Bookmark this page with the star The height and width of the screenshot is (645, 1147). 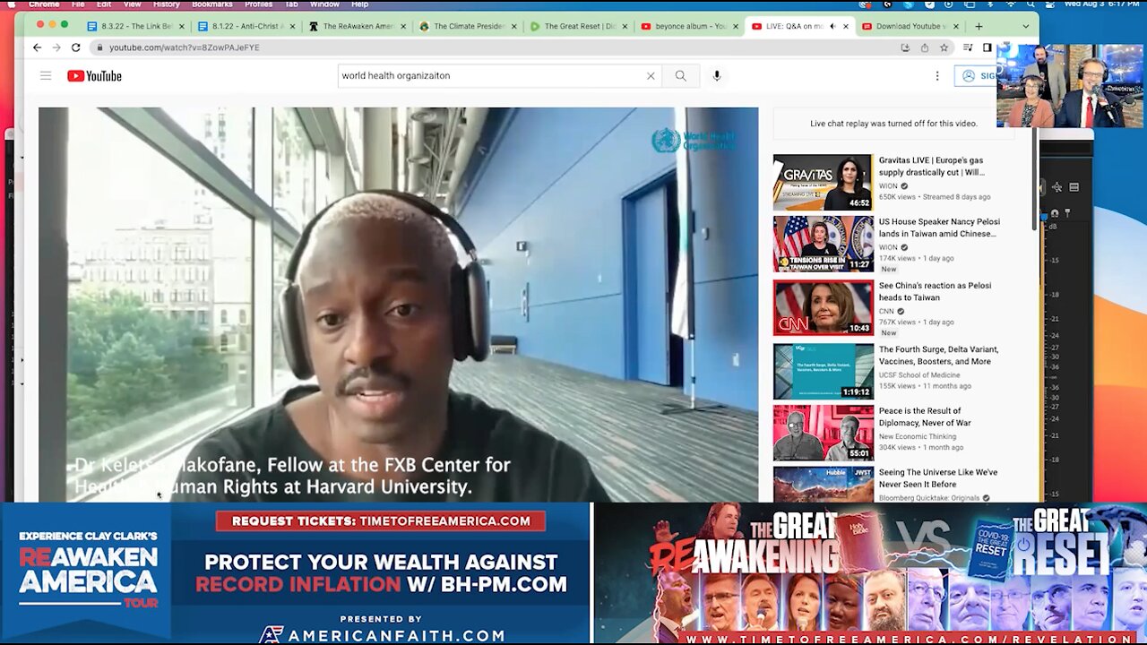pyautogui.click(x=944, y=47)
